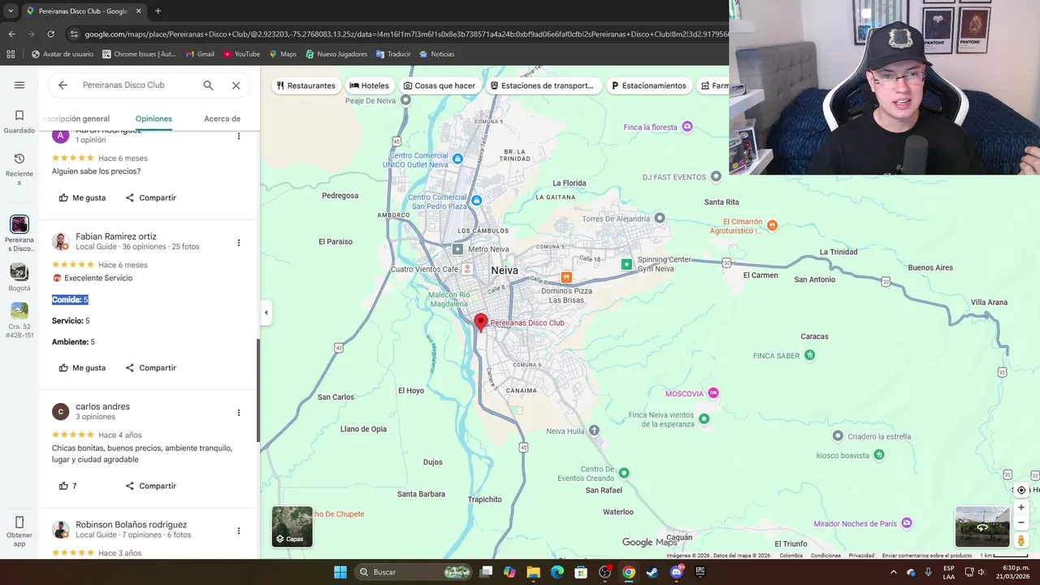Filter map by Cosas que hacer chip
This screenshot has height=585, width=1040.
pyautogui.click(x=440, y=85)
